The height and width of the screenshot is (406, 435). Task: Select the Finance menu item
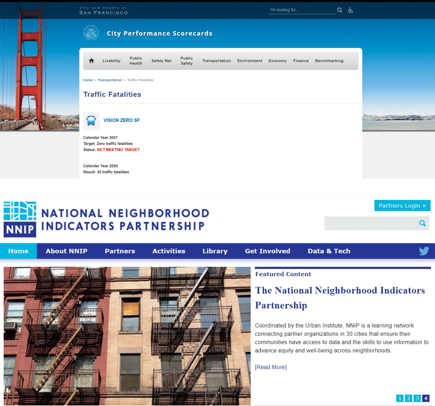pos(301,61)
